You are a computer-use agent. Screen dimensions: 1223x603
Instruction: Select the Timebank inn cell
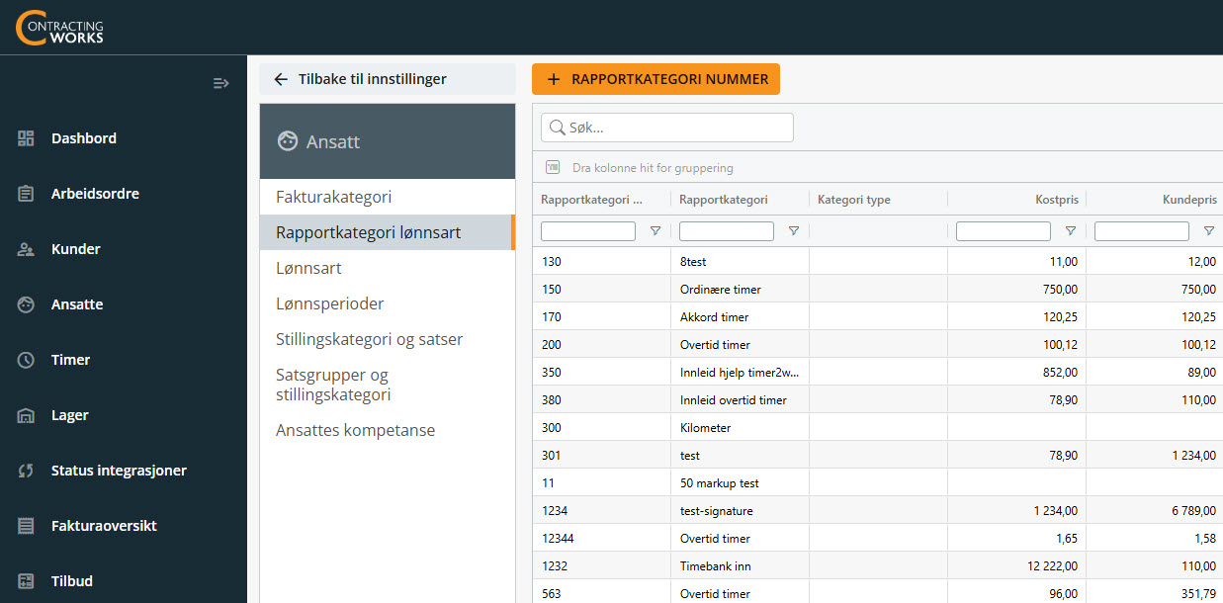(740, 566)
